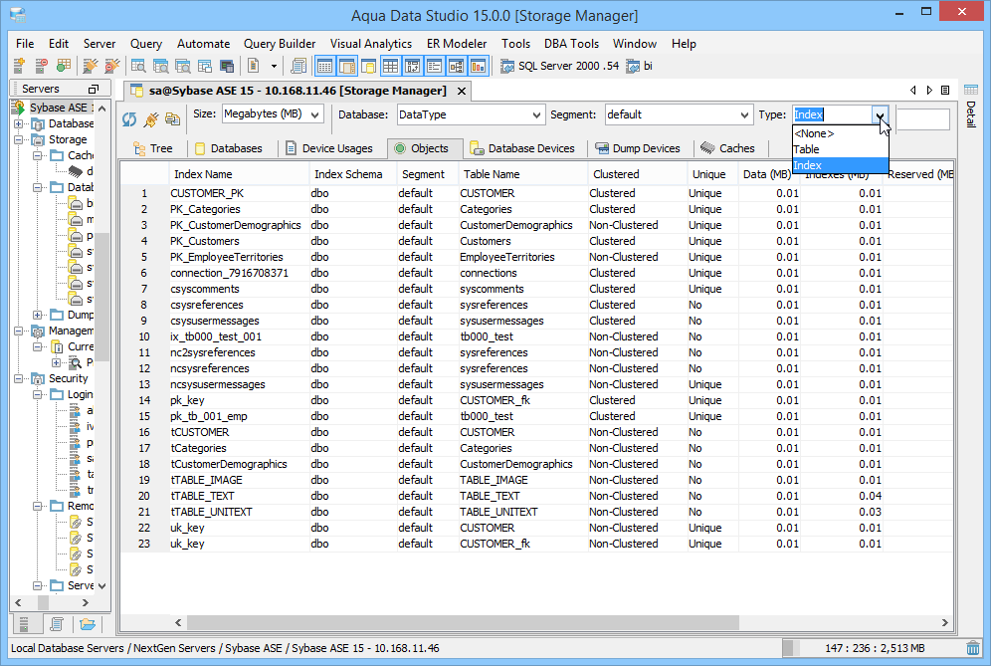The width and height of the screenshot is (991, 666).
Task: Sort by the Table Name column header
Action: pyautogui.click(x=522, y=174)
